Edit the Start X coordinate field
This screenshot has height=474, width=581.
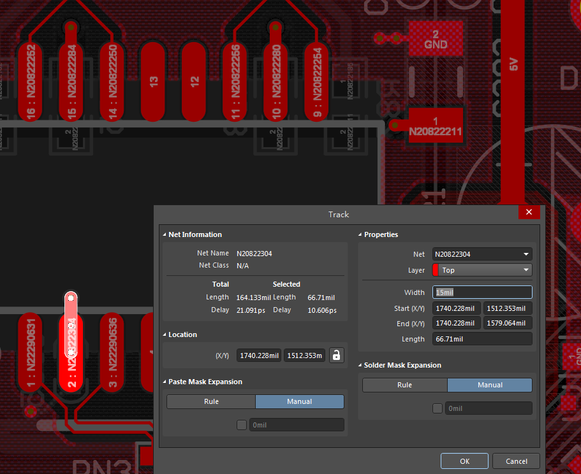[x=457, y=308]
